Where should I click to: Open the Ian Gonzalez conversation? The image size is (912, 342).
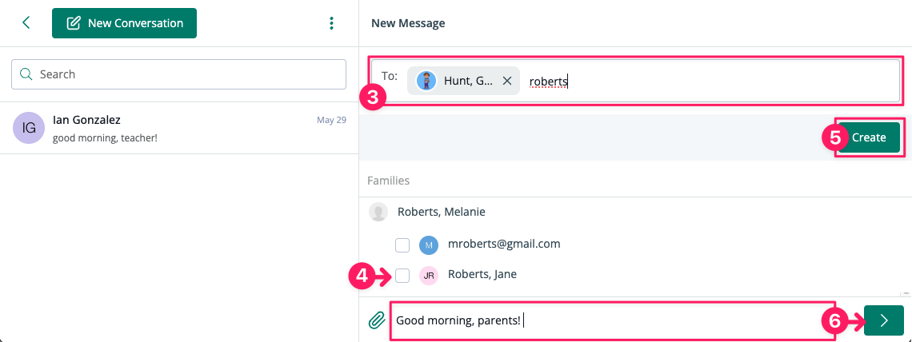tap(179, 129)
